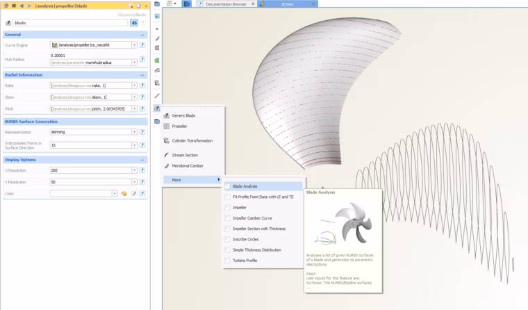The width and height of the screenshot is (528, 310).
Task: Click the search magnifier in editor header
Action: click(131, 6)
